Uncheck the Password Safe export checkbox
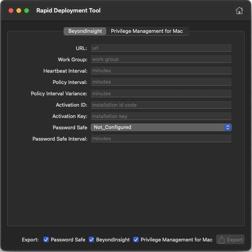 click(46, 239)
